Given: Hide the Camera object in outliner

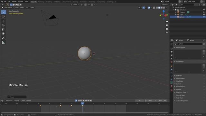Looking at the screenshot, I should (x=204, y=12).
